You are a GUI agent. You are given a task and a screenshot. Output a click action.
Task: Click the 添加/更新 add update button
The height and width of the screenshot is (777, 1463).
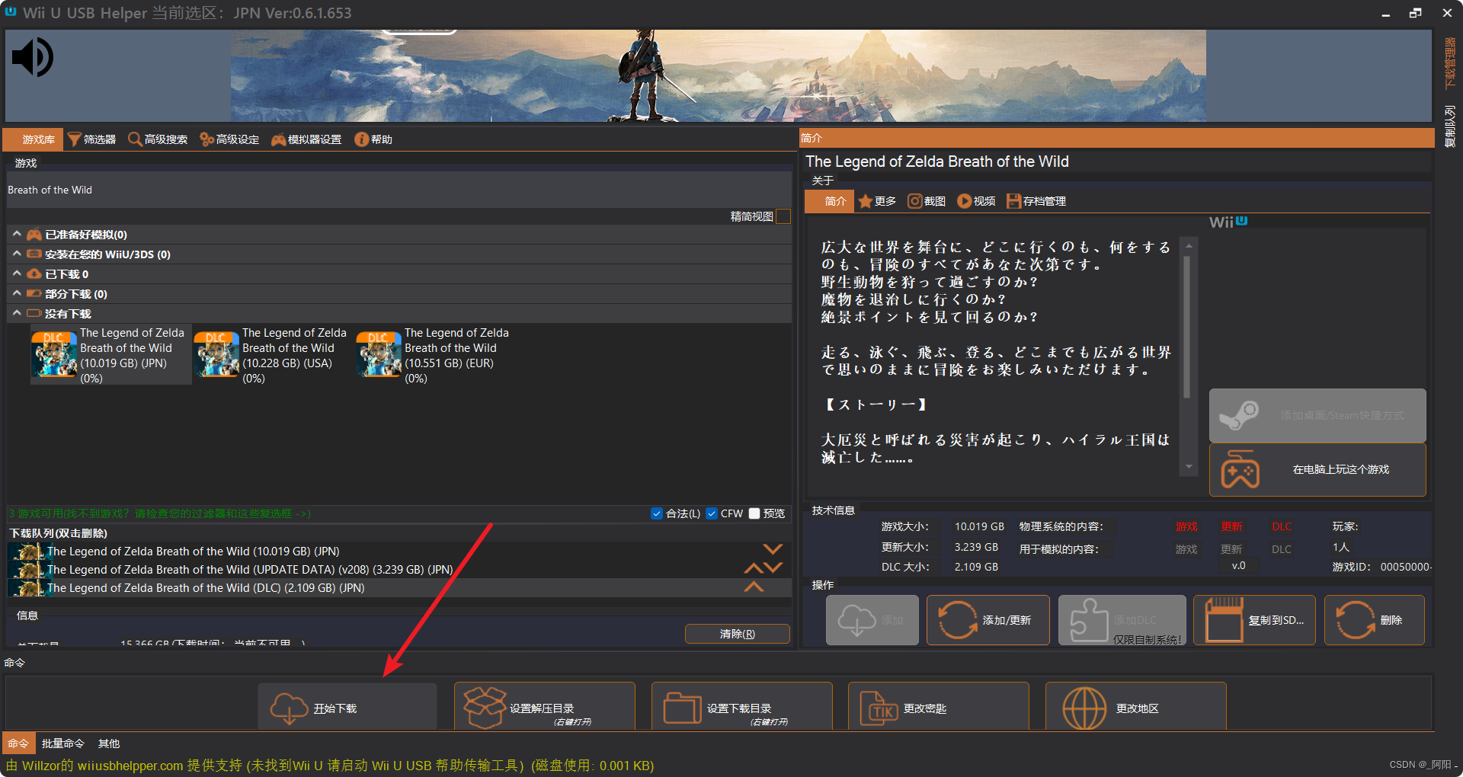pyautogui.click(x=988, y=620)
